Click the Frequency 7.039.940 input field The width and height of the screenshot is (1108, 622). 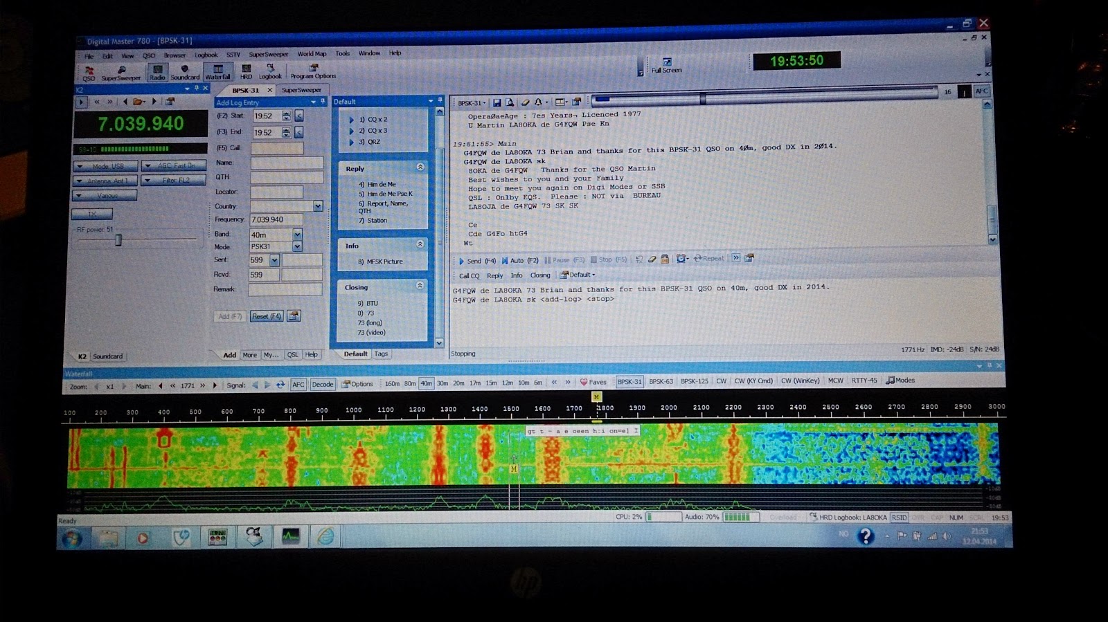click(276, 219)
